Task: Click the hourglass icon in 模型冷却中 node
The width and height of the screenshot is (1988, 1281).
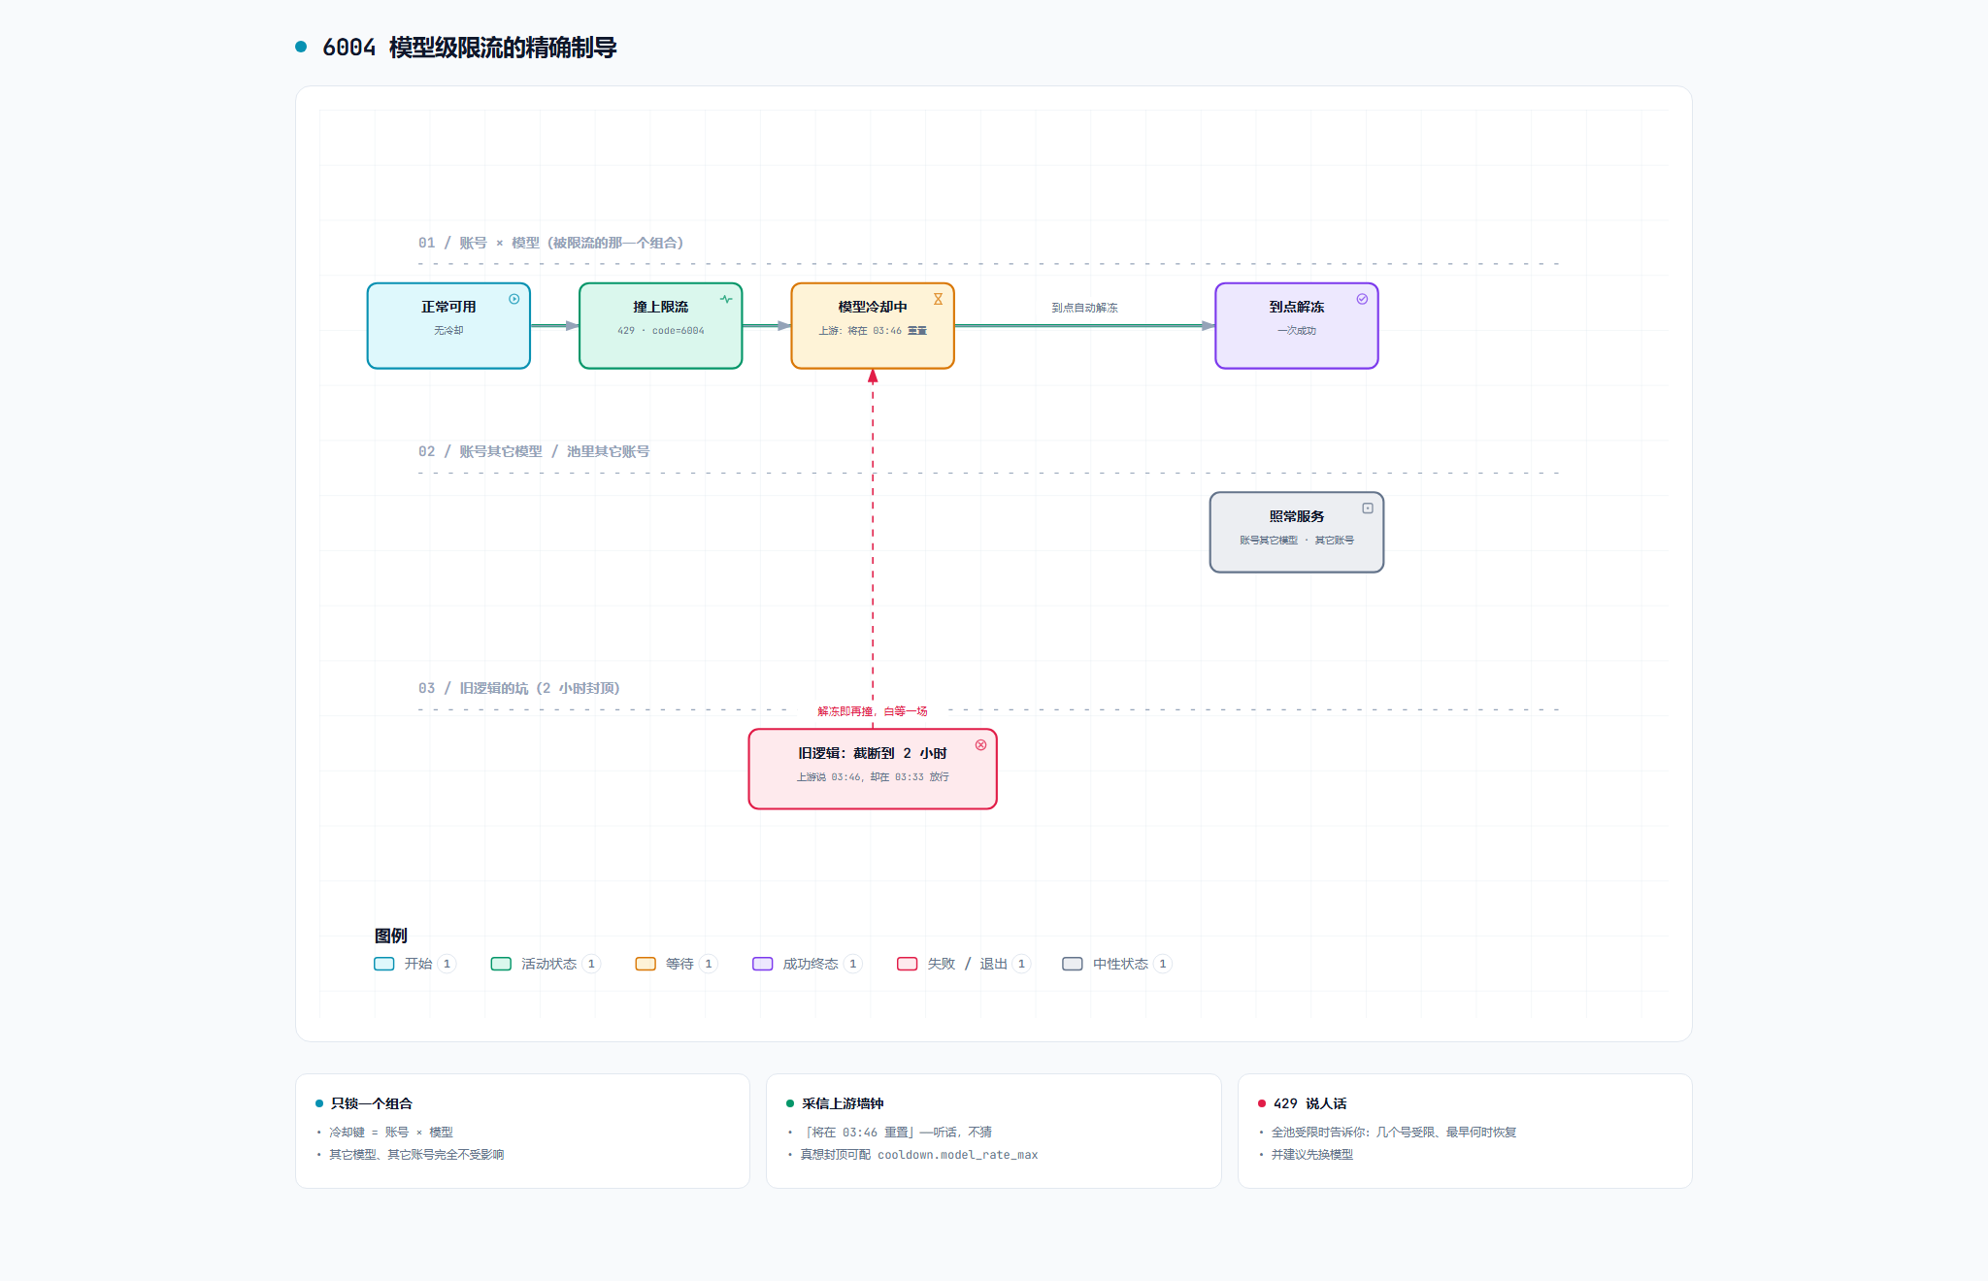Action: [x=938, y=299]
